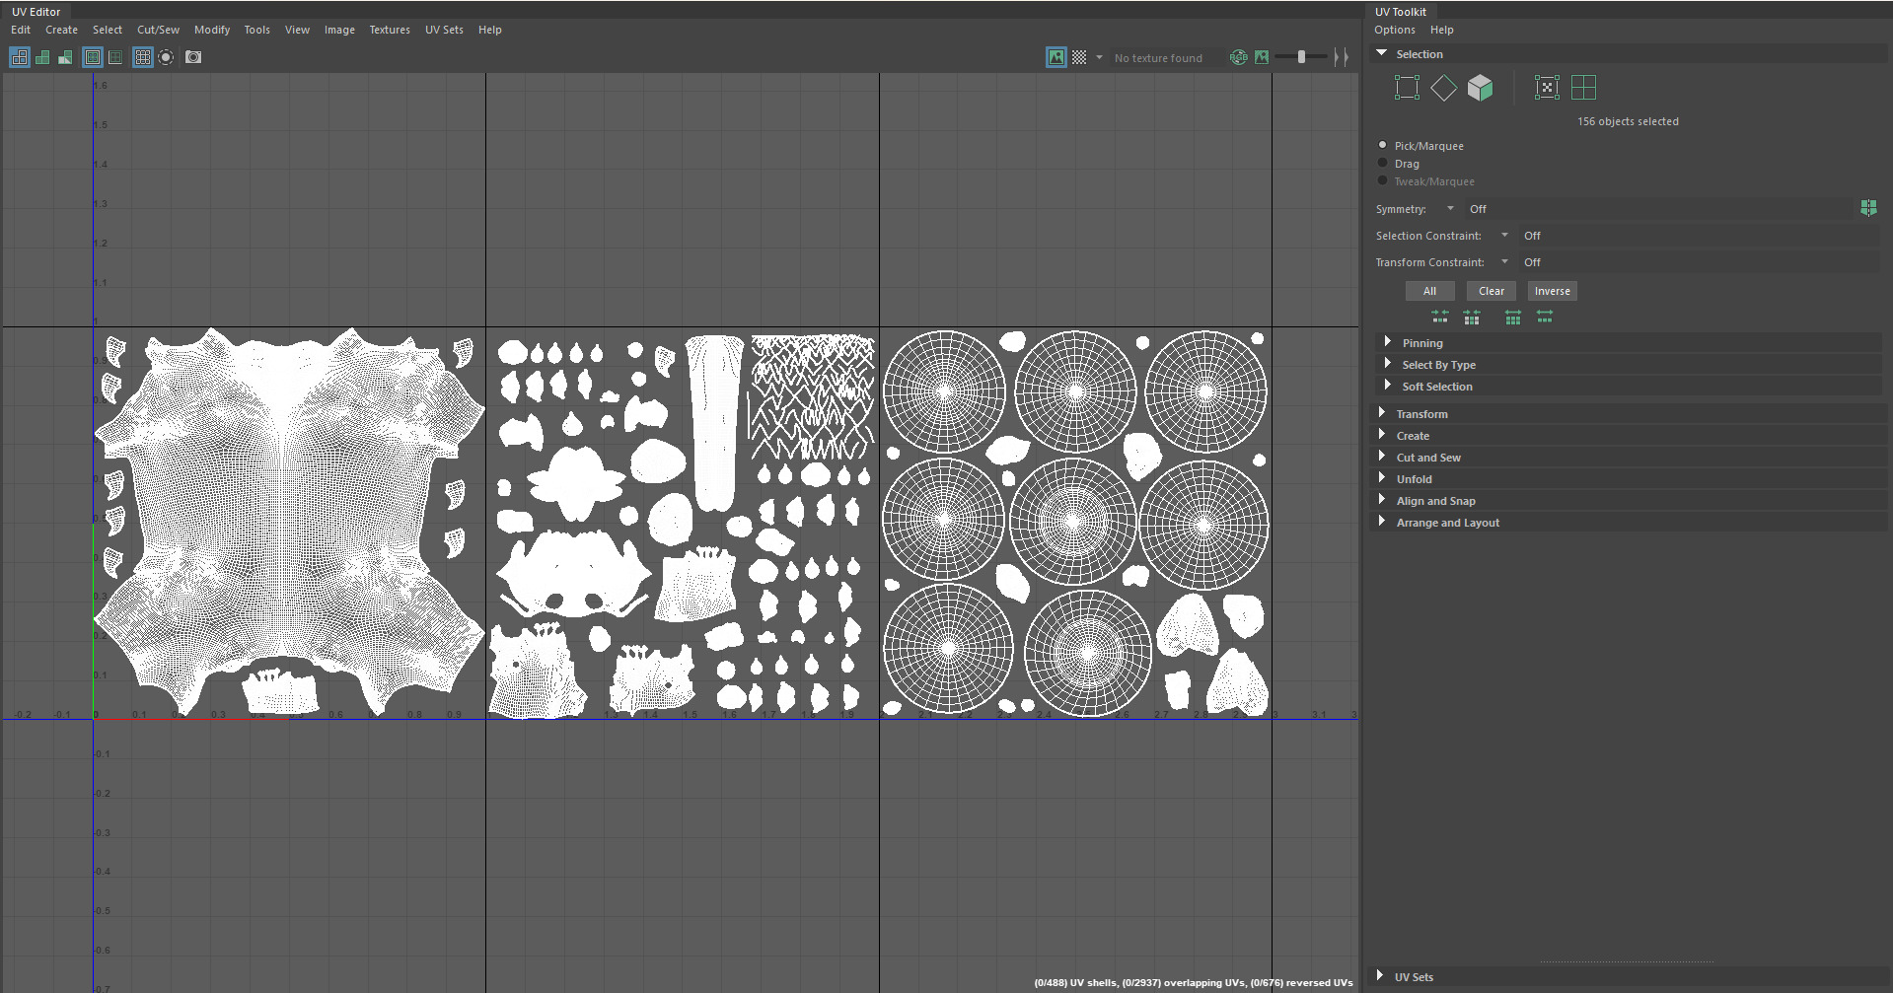Click the Clear selection button
This screenshot has height=993, width=1893.
pyautogui.click(x=1492, y=291)
